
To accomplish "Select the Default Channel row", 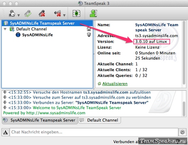I will click(x=47, y=29).
